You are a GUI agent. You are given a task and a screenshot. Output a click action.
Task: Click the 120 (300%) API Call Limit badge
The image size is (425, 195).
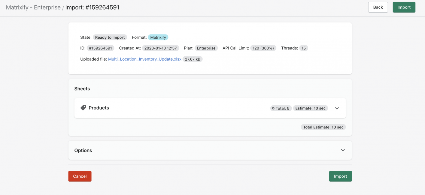click(263, 48)
